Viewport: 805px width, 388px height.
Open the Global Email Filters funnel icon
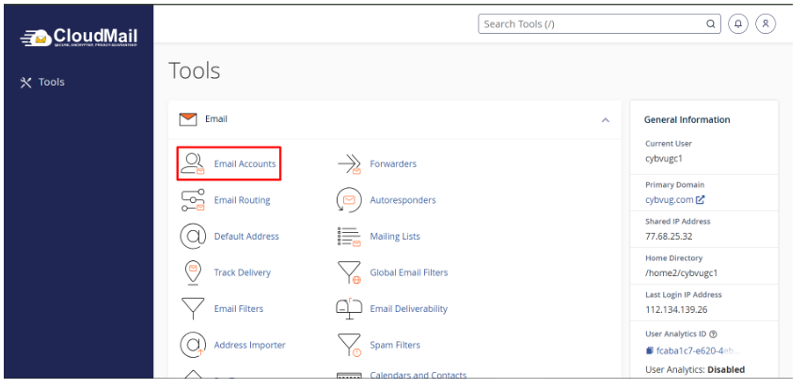click(349, 272)
